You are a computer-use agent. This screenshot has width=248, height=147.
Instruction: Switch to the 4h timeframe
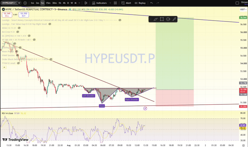[x=64, y=3]
